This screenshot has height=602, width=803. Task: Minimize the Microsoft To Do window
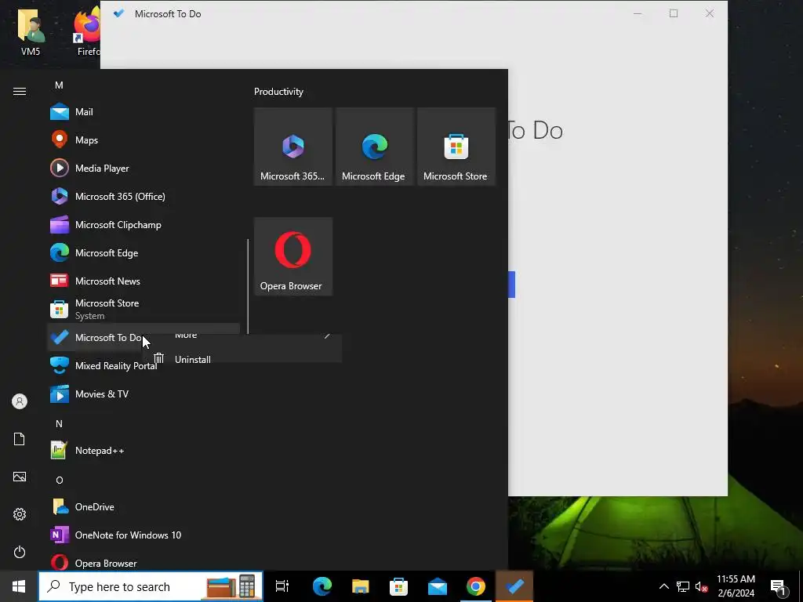[638, 14]
